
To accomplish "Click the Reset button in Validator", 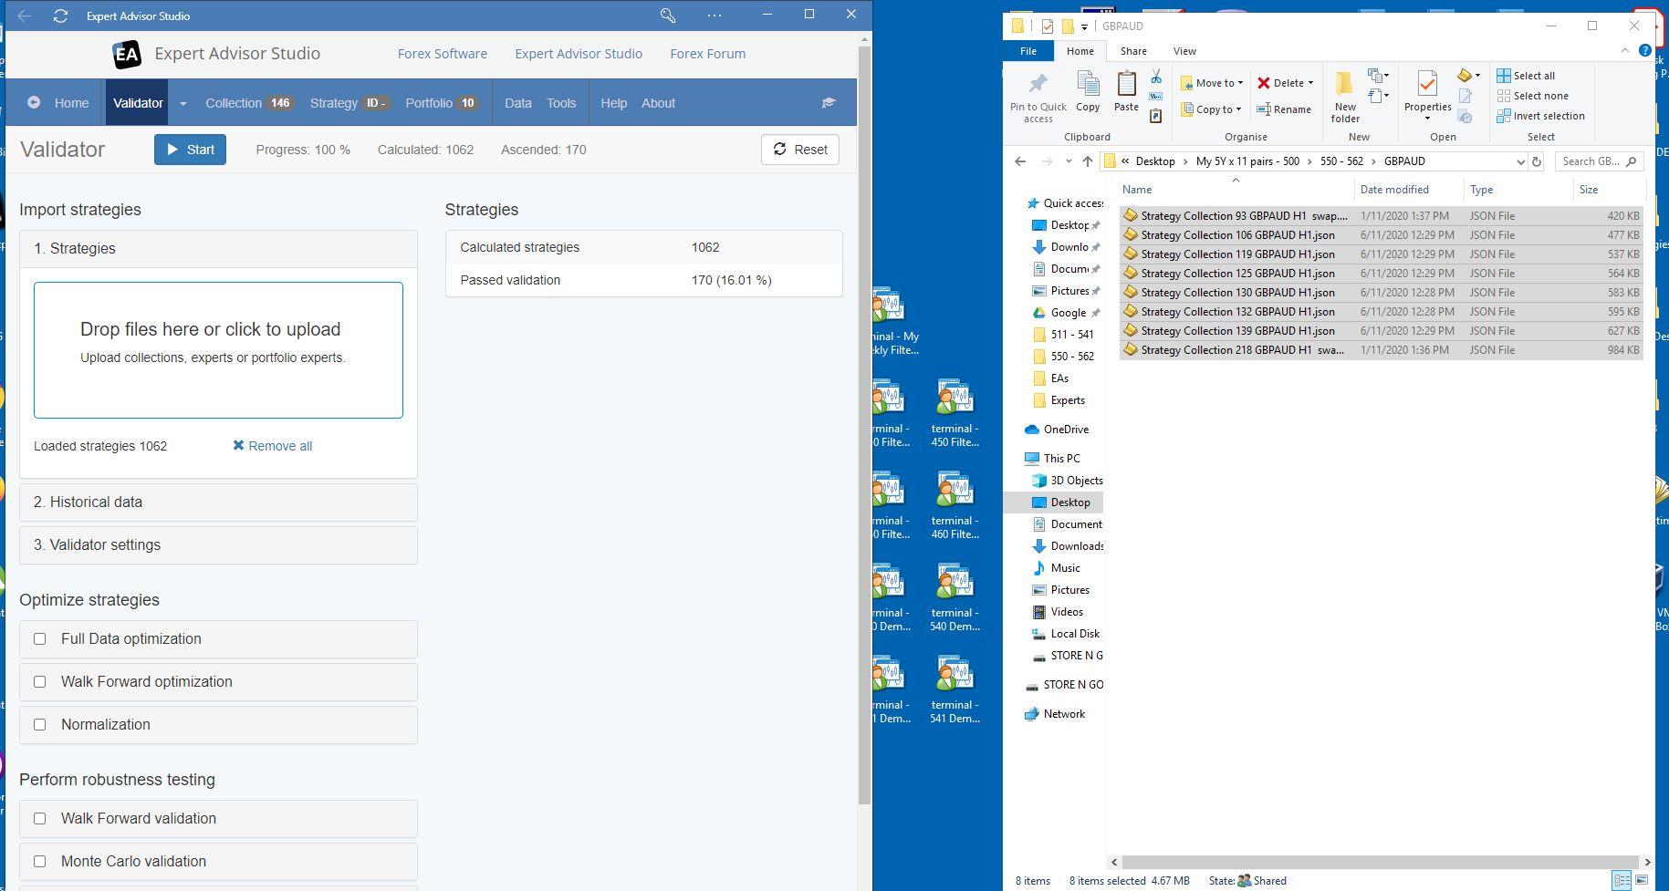I will [800, 150].
